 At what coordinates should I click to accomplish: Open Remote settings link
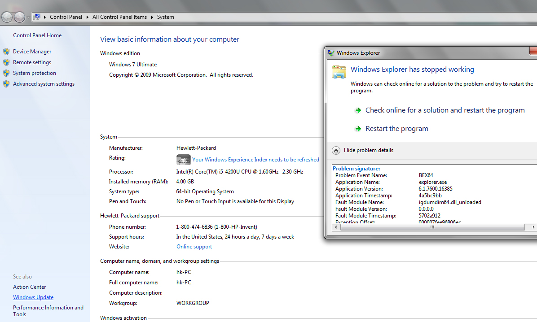(32, 62)
